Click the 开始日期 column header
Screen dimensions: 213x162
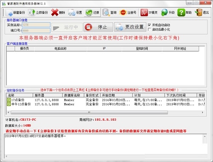(x=116, y=95)
